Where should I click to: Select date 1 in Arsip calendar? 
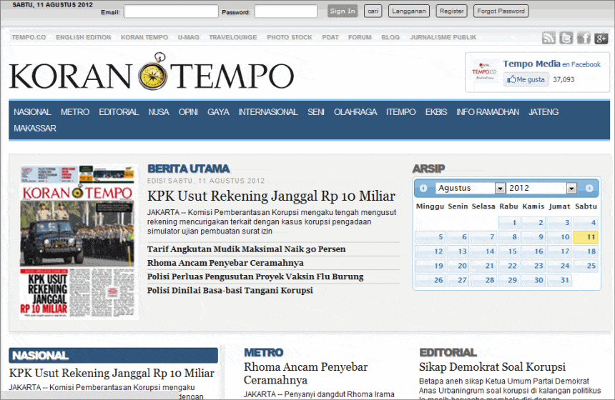coord(509,223)
